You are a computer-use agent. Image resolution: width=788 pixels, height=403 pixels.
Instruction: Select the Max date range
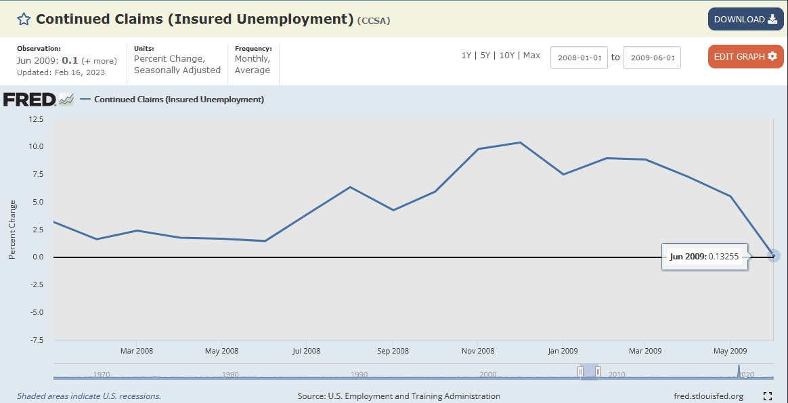pos(531,56)
